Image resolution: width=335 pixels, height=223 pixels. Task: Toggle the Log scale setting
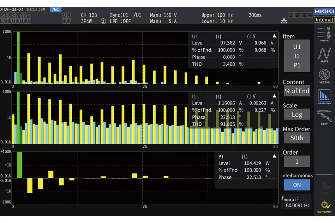tap(297, 115)
